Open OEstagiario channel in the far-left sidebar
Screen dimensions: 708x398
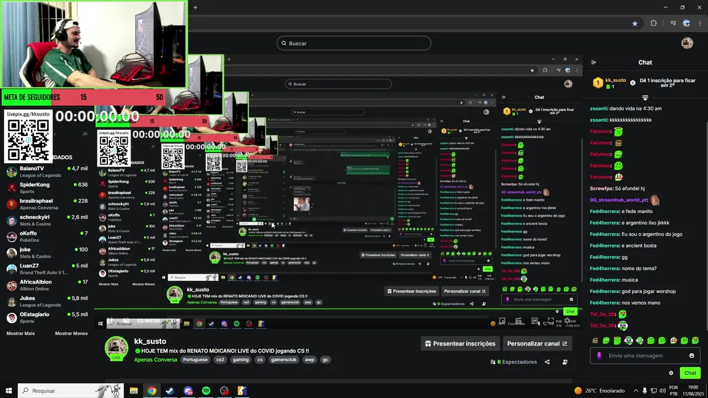pos(47,317)
